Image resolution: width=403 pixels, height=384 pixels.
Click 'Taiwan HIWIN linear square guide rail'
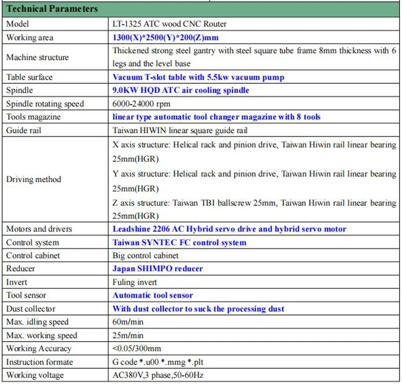[x=180, y=130]
